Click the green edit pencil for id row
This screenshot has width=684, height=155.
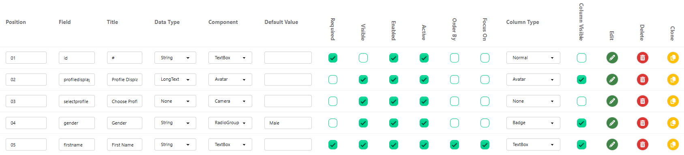point(612,58)
